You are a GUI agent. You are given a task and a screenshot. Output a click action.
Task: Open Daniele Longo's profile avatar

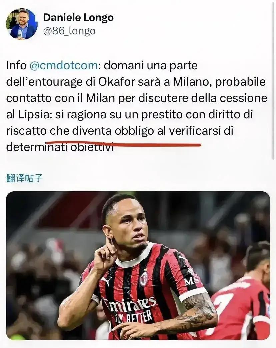point(22,24)
